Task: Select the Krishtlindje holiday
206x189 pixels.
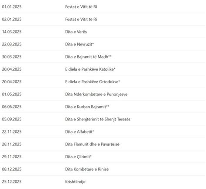Action: 75,182
